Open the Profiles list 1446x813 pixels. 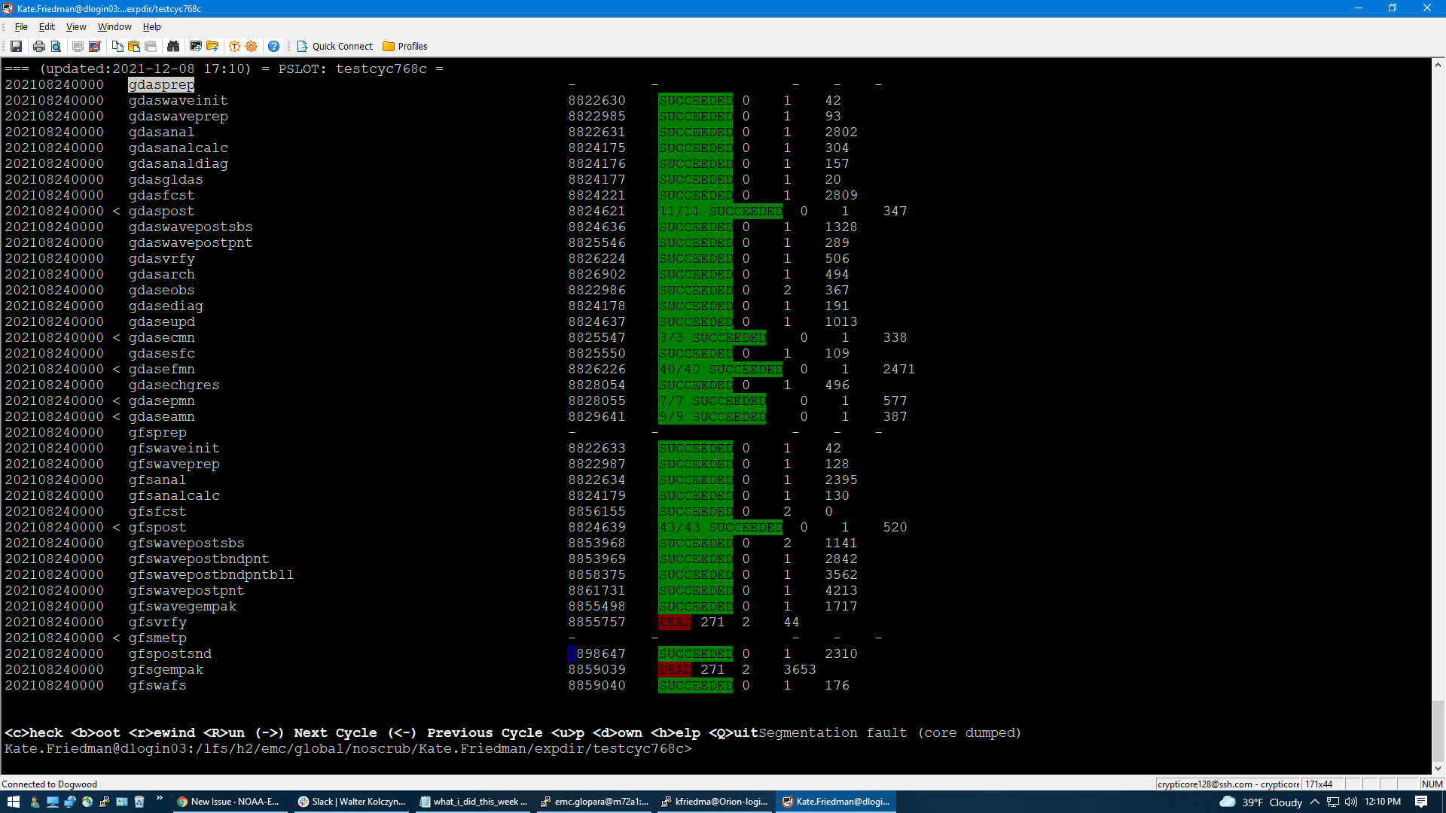pos(405,46)
